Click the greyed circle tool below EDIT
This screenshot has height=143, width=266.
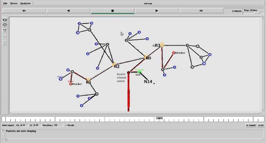(x=5, y=37)
